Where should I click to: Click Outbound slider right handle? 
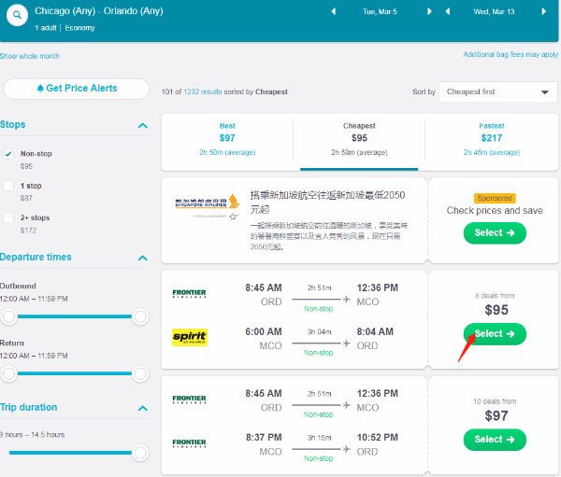point(140,316)
